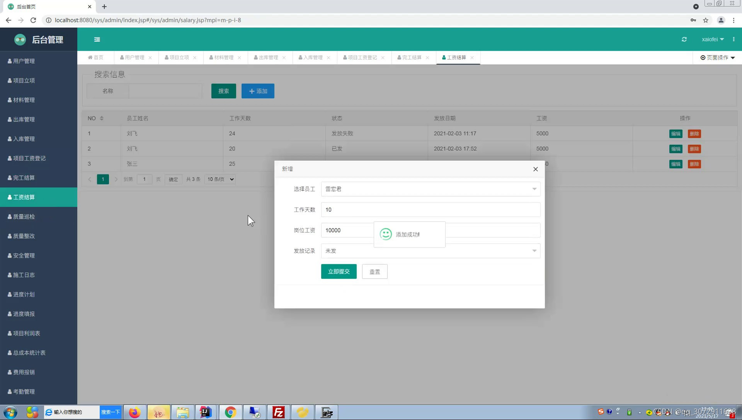Open the header more-options vertical dots

733,39
